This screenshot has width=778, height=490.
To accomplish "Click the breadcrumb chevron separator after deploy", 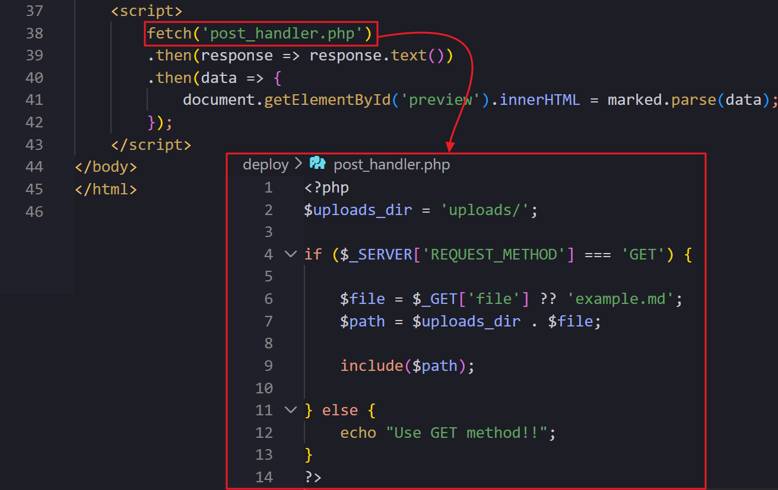I will (x=299, y=165).
